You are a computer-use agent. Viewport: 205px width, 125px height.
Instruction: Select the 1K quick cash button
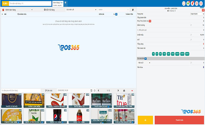153,54
